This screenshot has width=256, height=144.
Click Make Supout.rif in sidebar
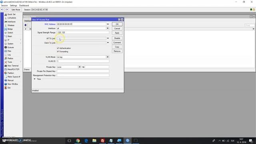(x=14, y=77)
